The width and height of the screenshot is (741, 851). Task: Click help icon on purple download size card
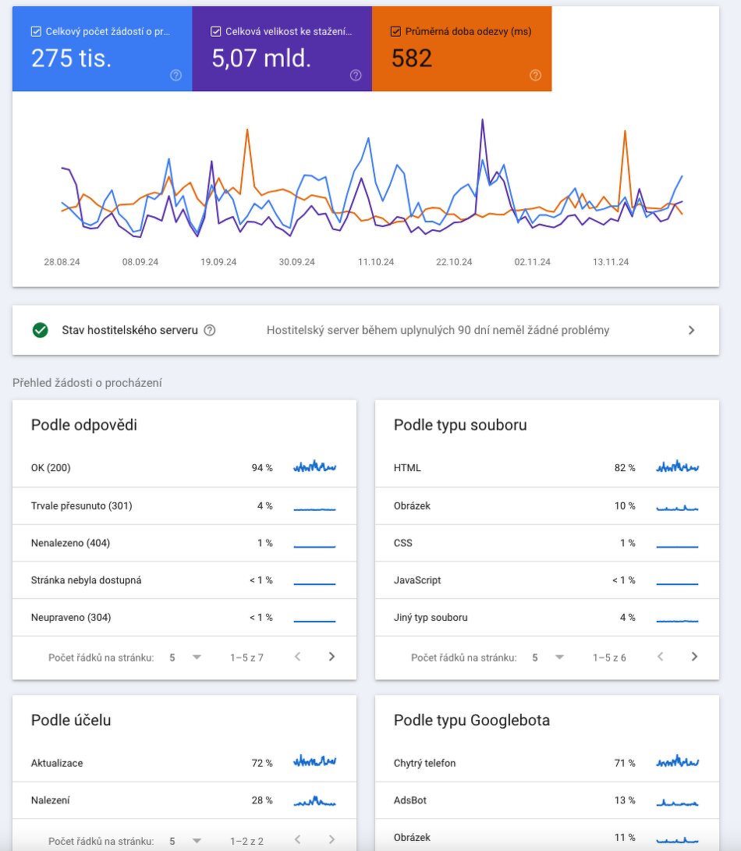click(356, 76)
